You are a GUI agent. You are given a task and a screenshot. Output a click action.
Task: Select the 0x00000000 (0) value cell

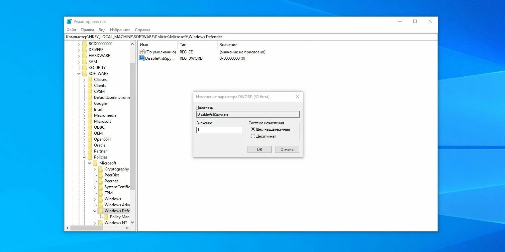pyautogui.click(x=232, y=58)
